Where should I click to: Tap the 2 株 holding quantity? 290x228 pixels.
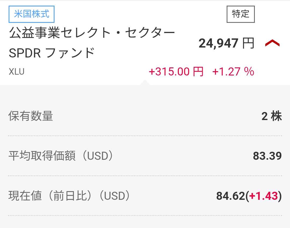point(271,116)
